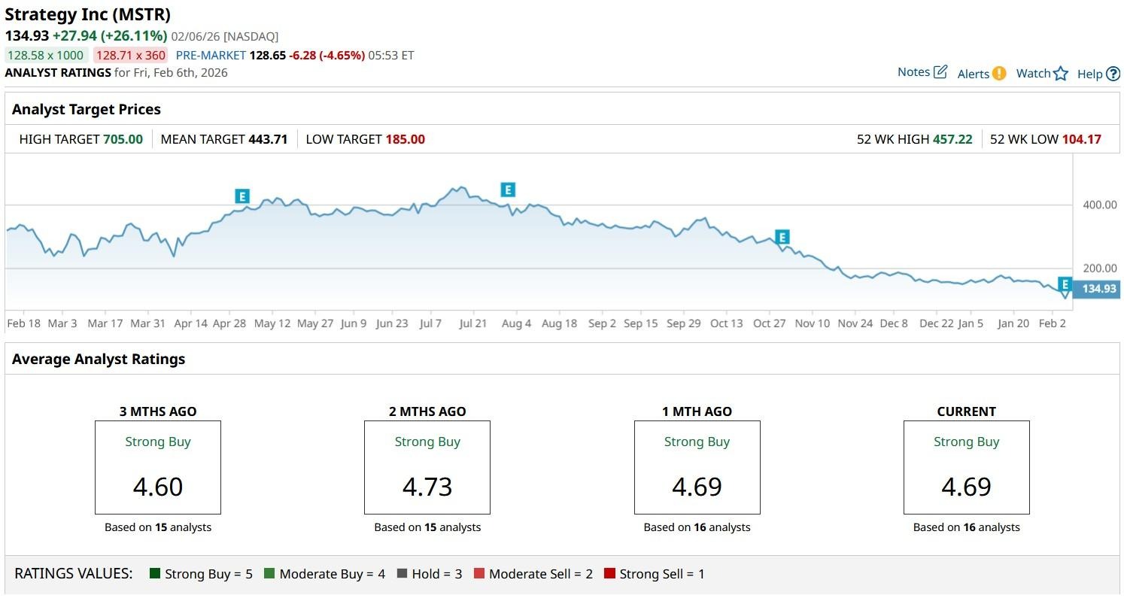Click the red 128.71 x 360 ask quote
The image size is (1124, 598).
click(131, 55)
